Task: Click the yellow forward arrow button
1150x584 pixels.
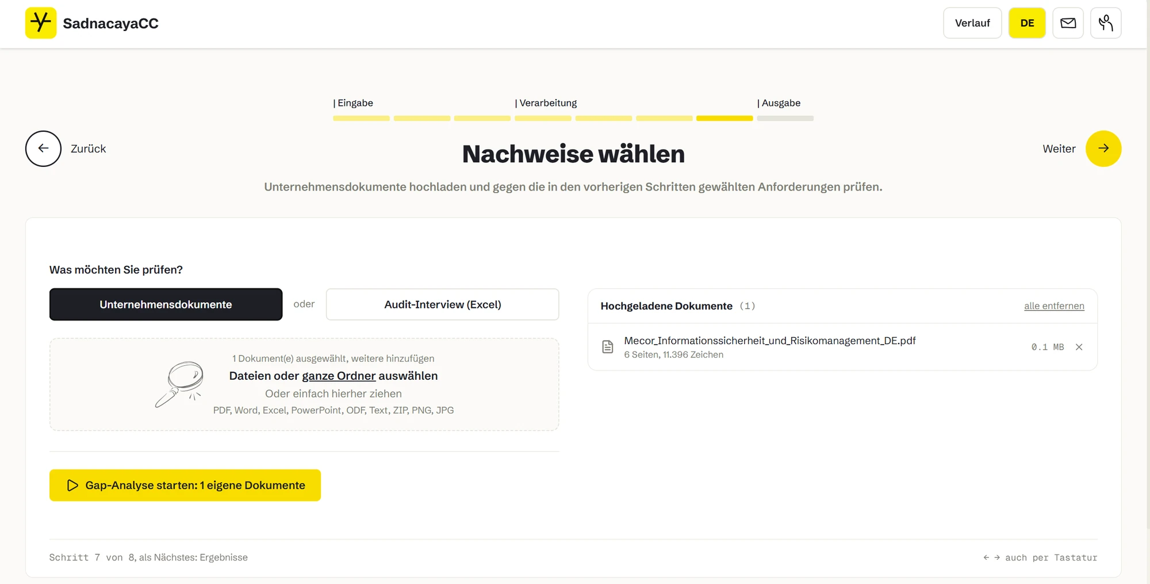Action: pyautogui.click(x=1103, y=148)
